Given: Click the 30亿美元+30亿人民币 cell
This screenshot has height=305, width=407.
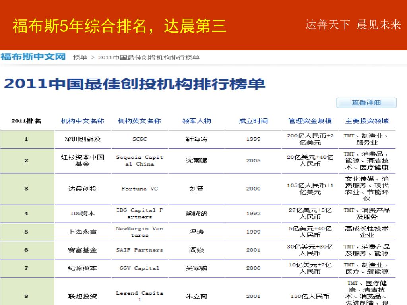Looking at the screenshot, I should [x=310, y=250].
